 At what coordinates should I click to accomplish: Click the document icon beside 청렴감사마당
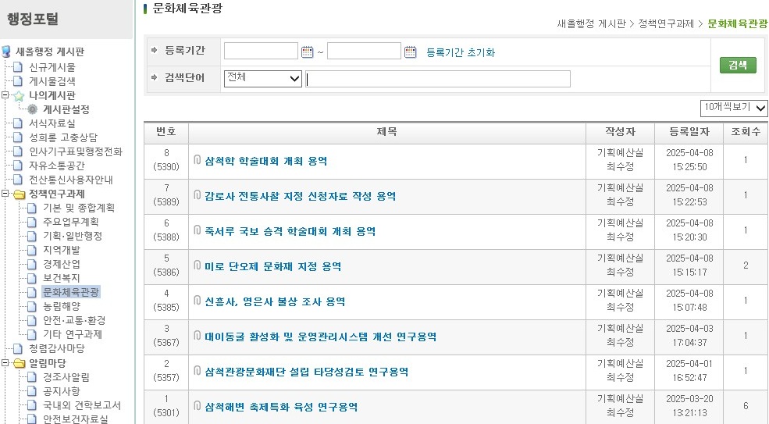[18, 349]
